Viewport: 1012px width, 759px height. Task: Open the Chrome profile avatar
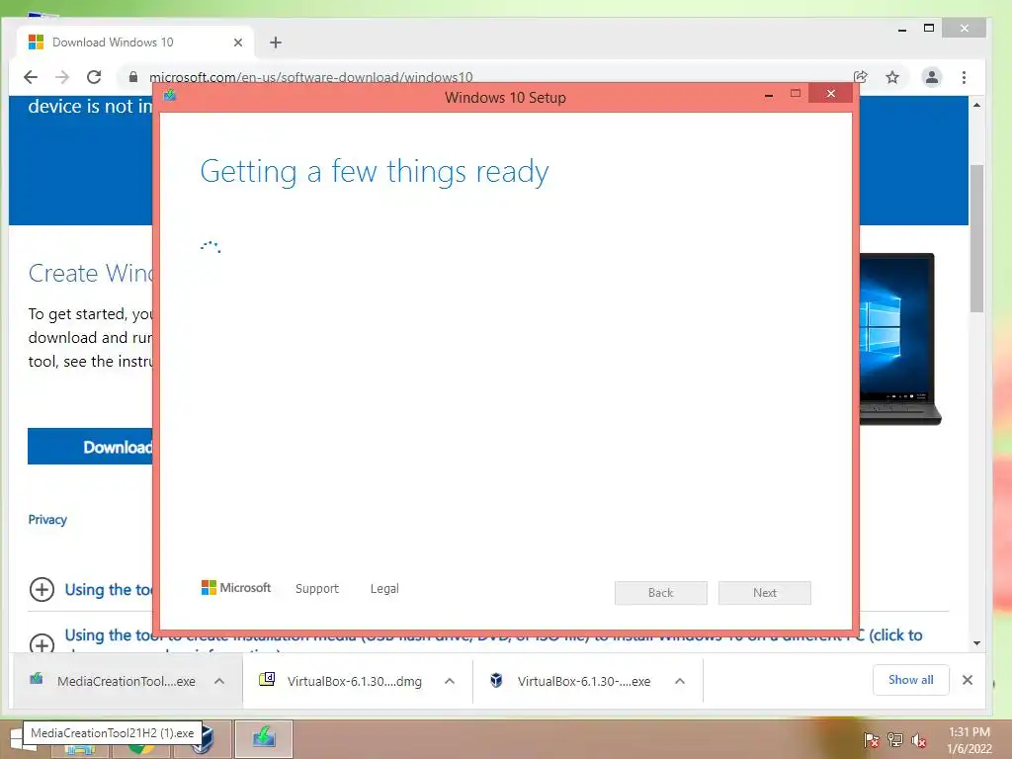click(x=931, y=77)
